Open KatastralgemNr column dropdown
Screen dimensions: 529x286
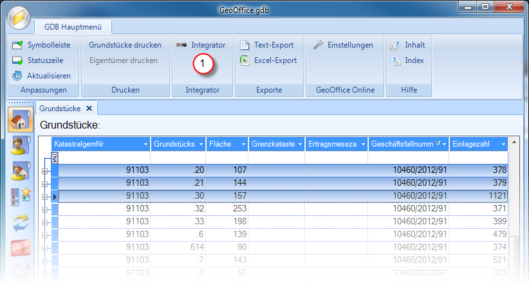[x=145, y=144]
